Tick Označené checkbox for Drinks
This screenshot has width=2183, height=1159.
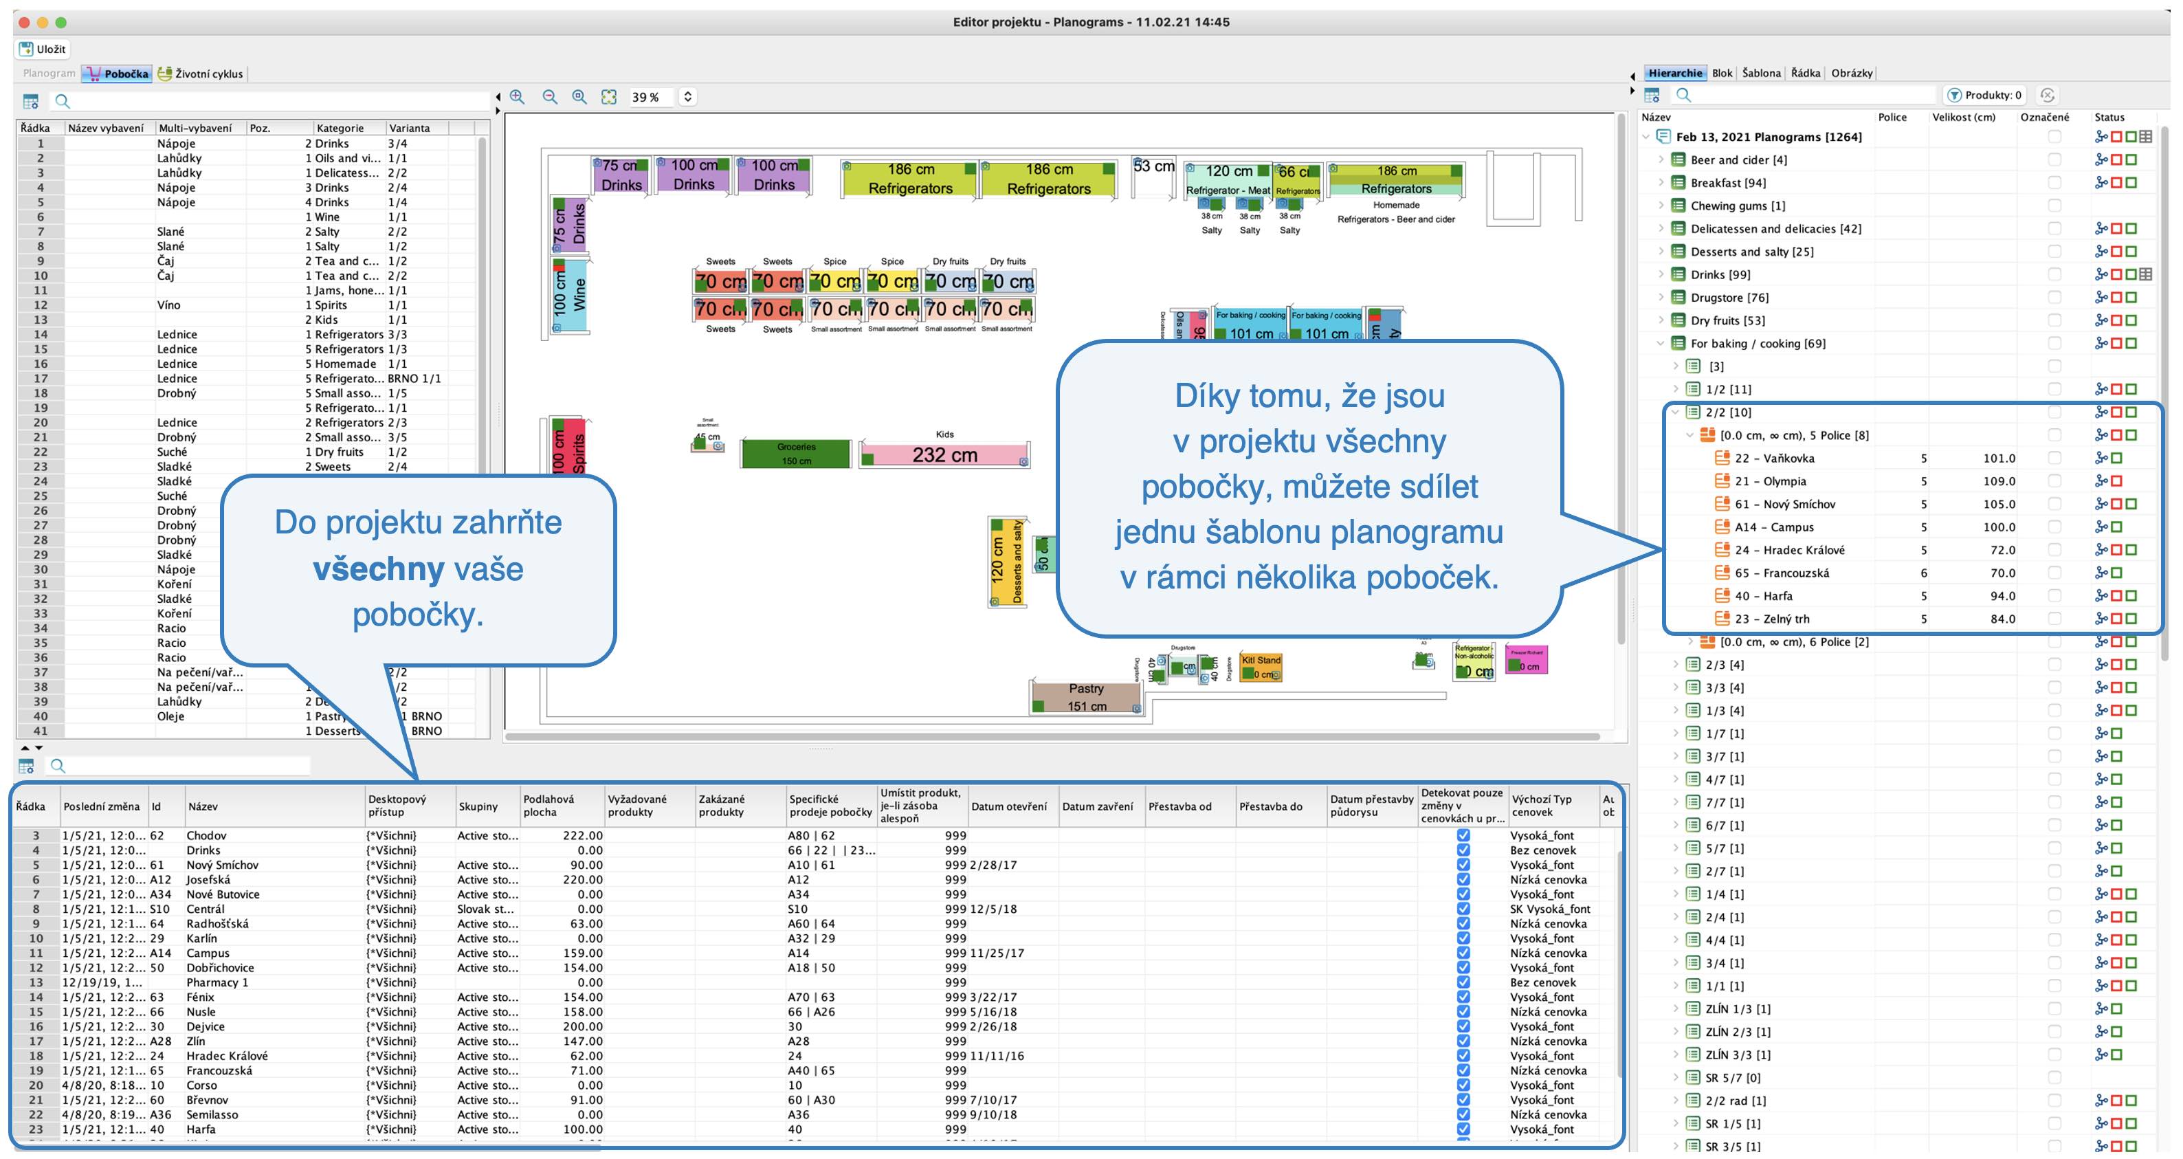click(2054, 275)
